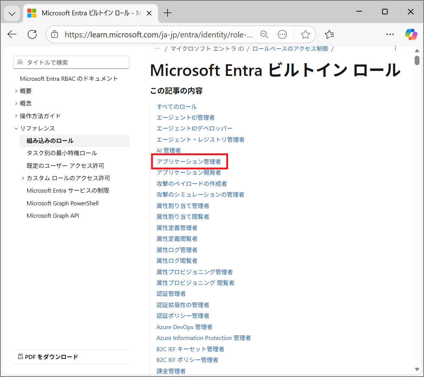Jump to 認証ポリシー管理者
This screenshot has width=424, height=377.
click(x=183, y=316)
